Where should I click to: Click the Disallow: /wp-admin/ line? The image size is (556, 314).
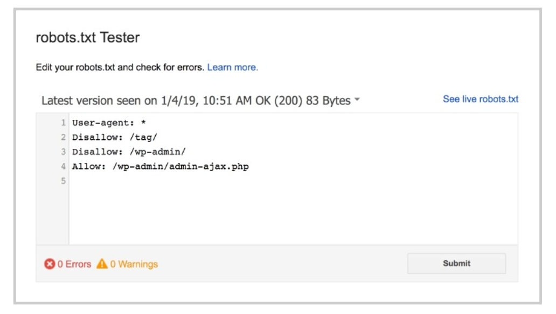[129, 152]
